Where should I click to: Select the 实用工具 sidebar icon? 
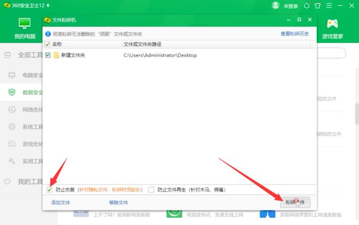12,161
